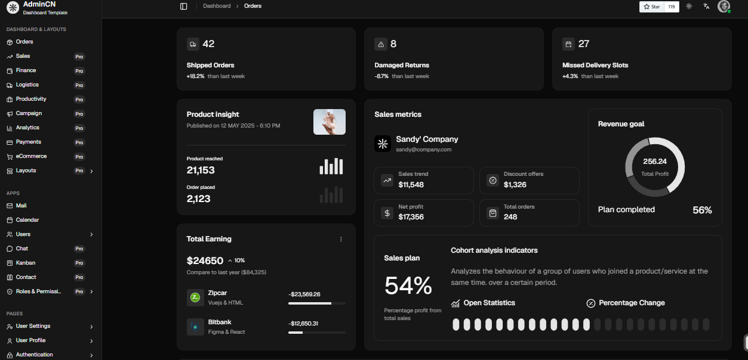The width and height of the screenshot is (748, 360).
Task: Click the Net profit dollar icon
Action: 387,213
